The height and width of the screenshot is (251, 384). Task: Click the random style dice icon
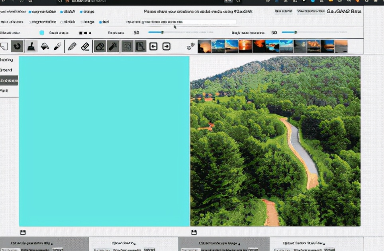[190, 47]
